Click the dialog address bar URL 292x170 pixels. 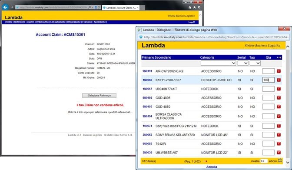(x=216, y=37)
